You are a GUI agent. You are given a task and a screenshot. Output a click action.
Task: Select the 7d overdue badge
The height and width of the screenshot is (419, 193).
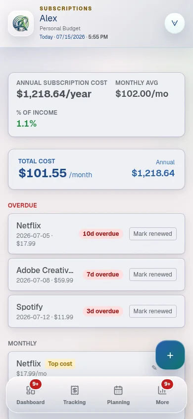click(x=103, y=275)
